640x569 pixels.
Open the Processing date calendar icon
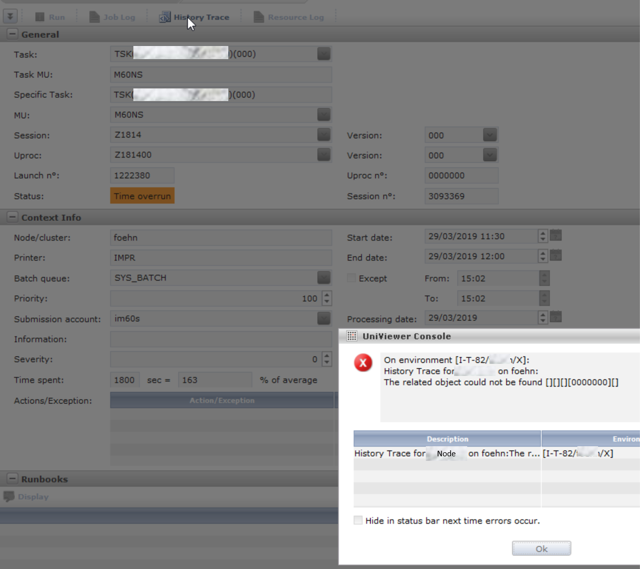556,317
